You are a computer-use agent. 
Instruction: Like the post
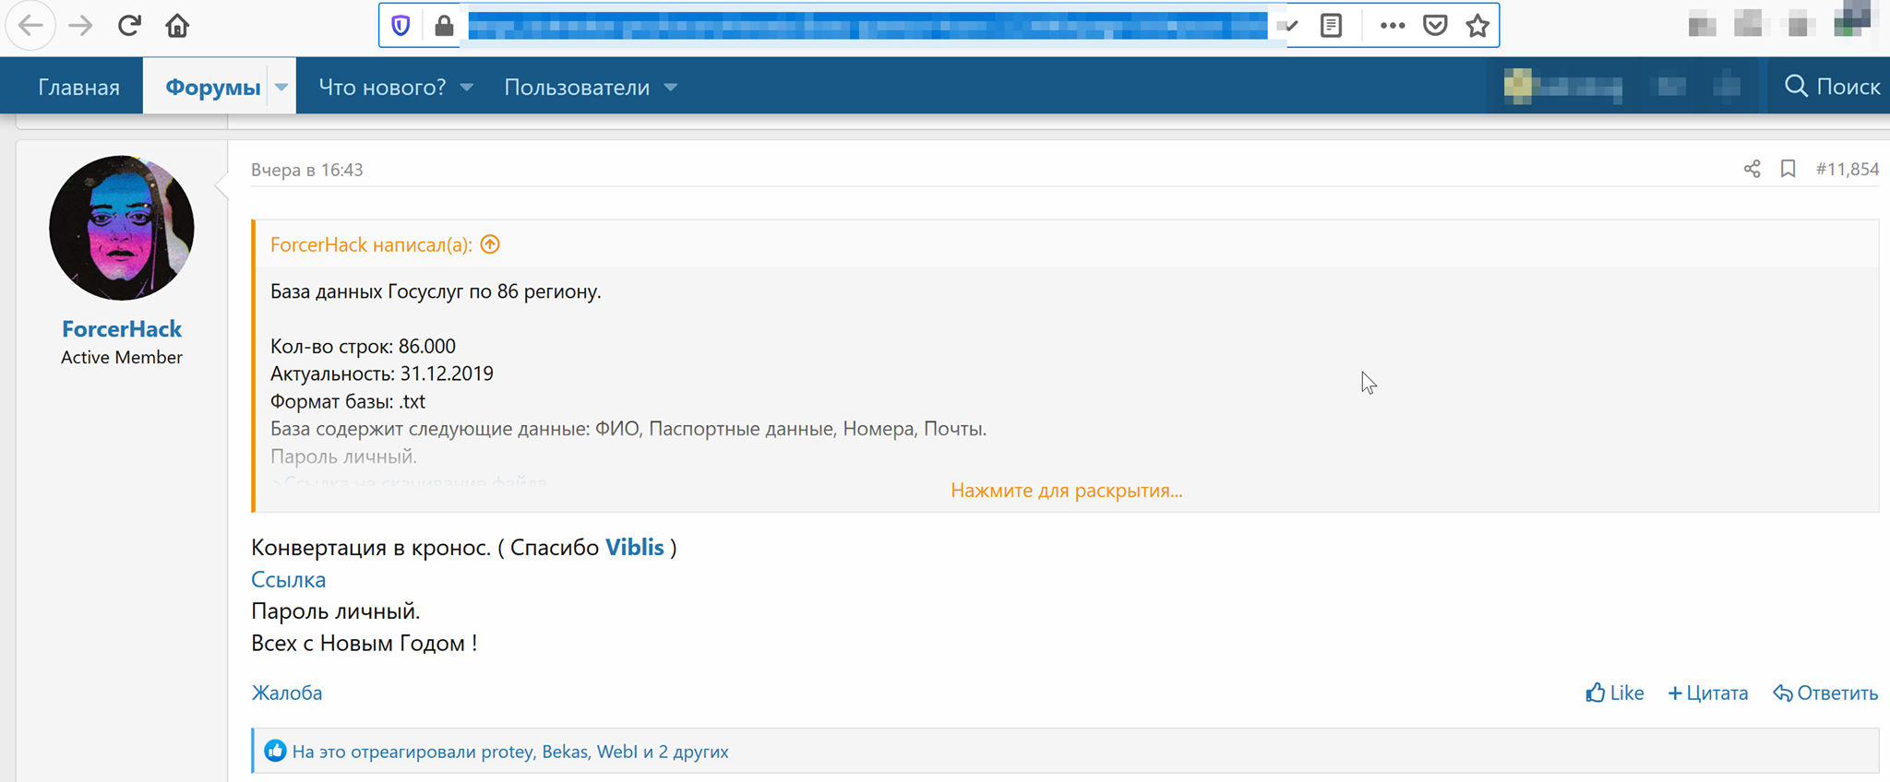pos(1614,693)
